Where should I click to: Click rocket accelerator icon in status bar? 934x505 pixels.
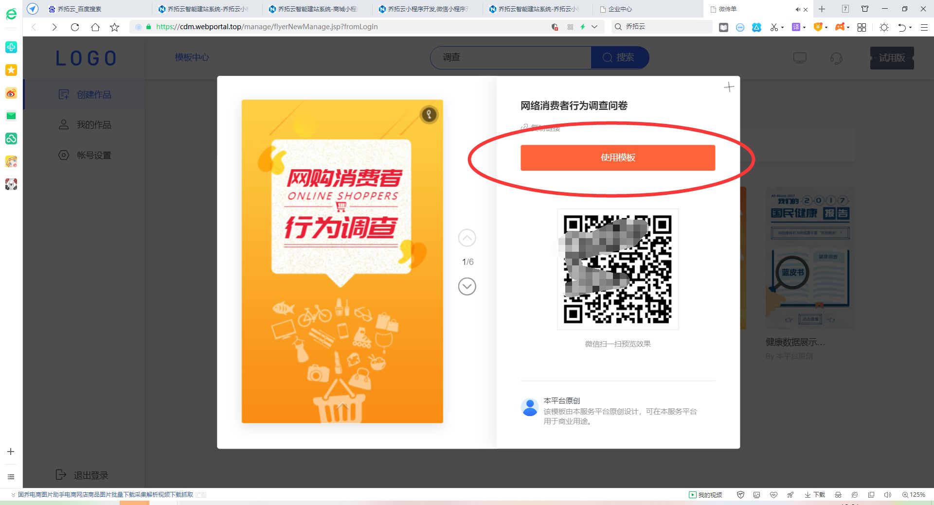[x=790, y=495]
